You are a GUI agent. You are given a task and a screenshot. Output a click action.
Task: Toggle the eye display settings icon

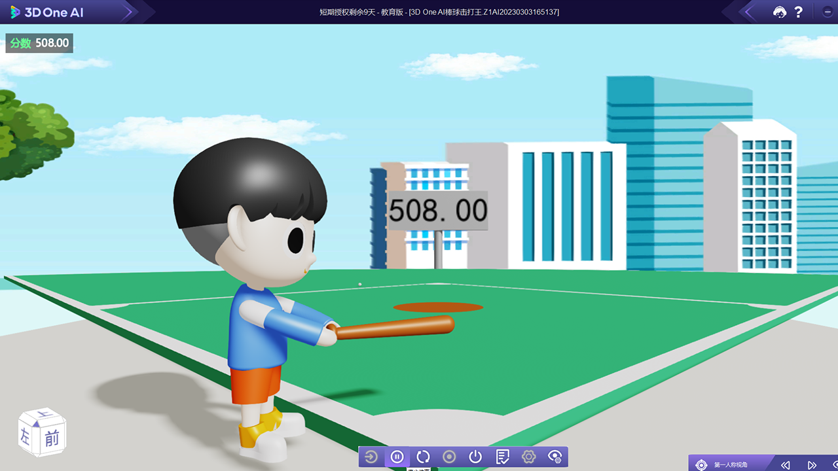555,457
